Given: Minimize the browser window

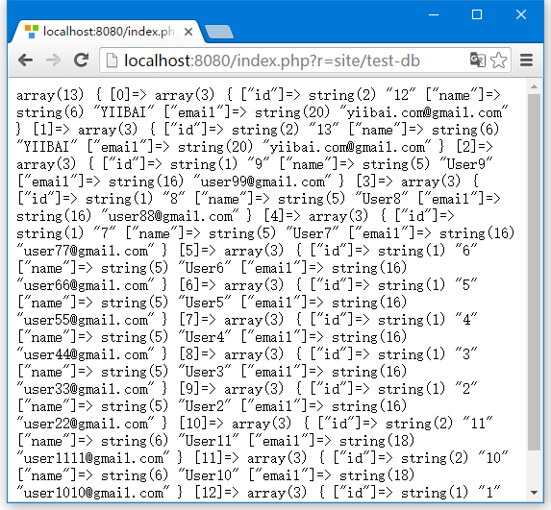Looking at the screenshot, I should coord(434,14).
